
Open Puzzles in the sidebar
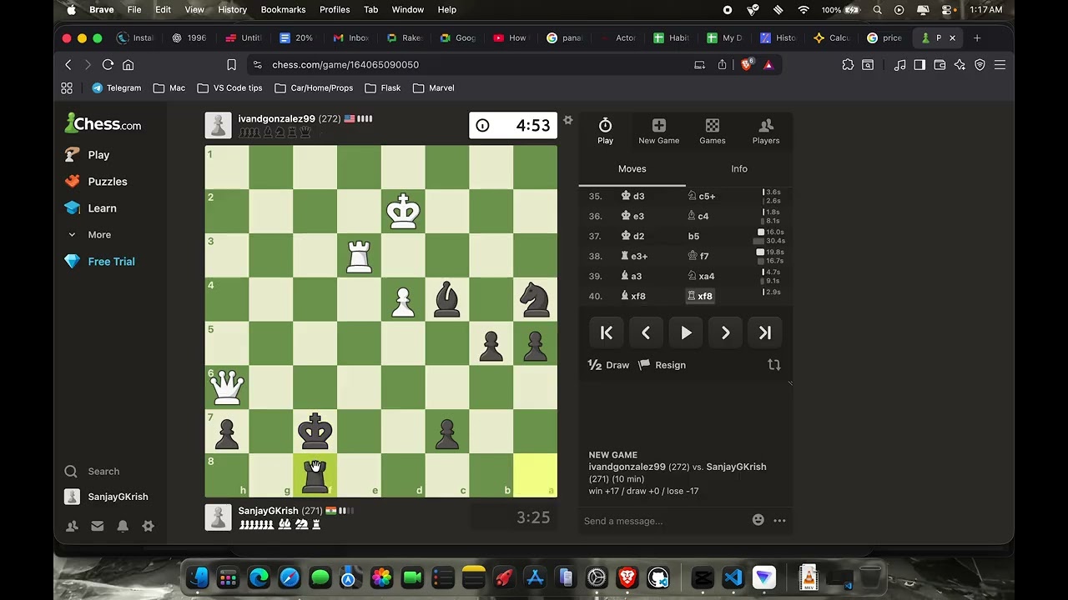point(96,182)
